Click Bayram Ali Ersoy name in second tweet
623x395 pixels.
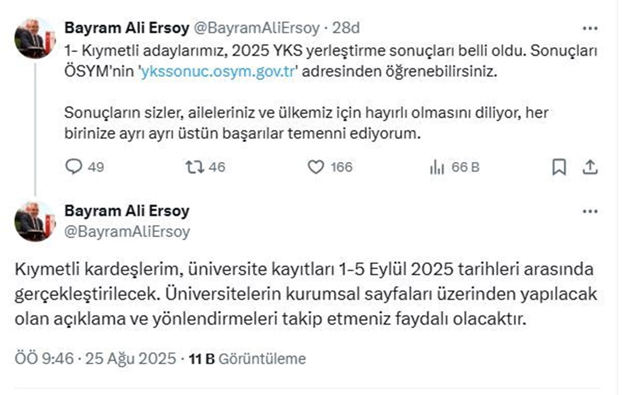click(126, 211)
